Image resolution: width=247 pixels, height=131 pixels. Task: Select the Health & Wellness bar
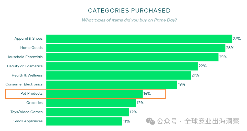click(x=119, y=75)
